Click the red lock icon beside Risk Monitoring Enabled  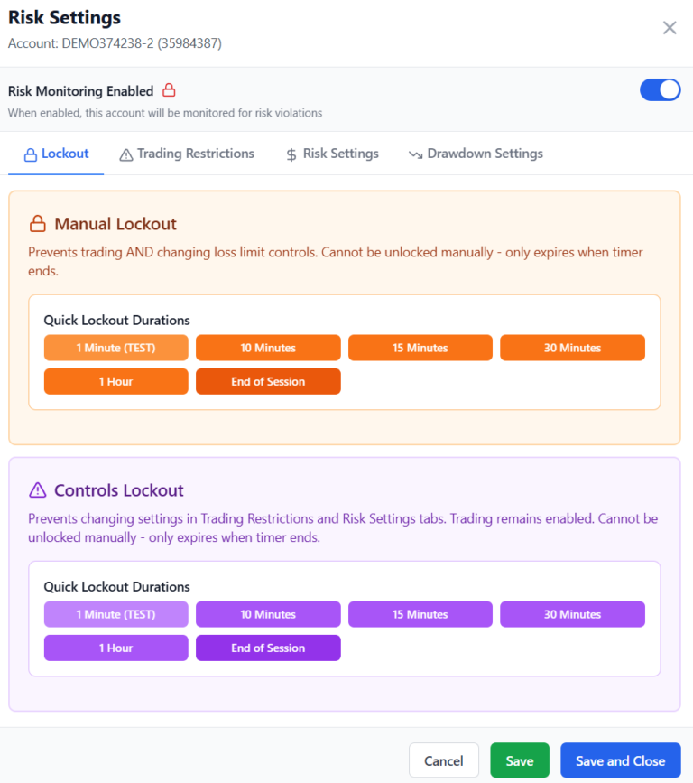click(x=169, y=90)
